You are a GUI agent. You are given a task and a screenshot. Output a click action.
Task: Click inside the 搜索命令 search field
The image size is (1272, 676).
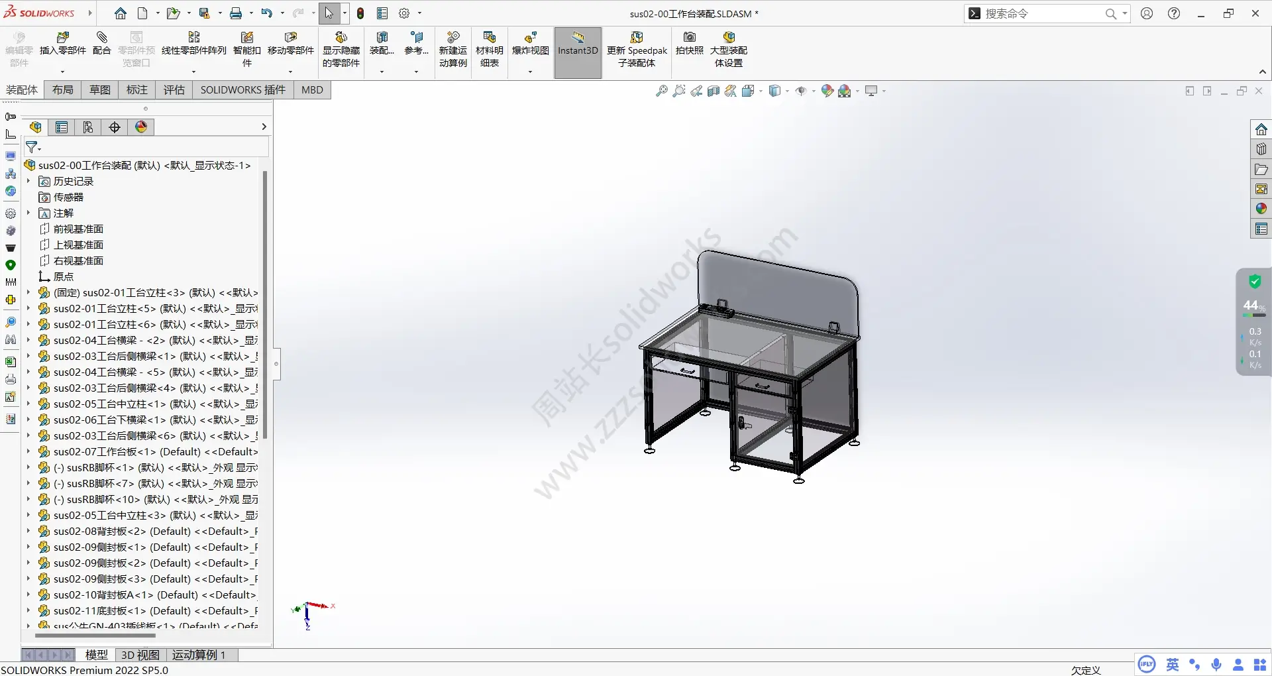pyautogui.click(x=1040, y=13)
